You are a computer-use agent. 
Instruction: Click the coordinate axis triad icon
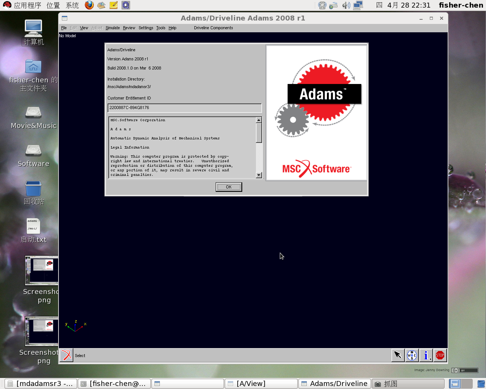tap(76, 326)
